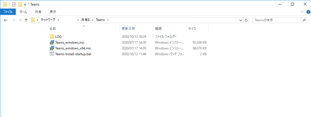Go forward with the right arrow
Screen dimensions: 311x117
coord(14,20)
